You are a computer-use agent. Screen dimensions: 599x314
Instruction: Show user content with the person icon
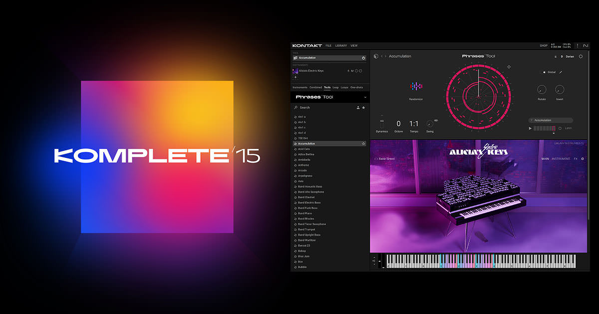358,107
